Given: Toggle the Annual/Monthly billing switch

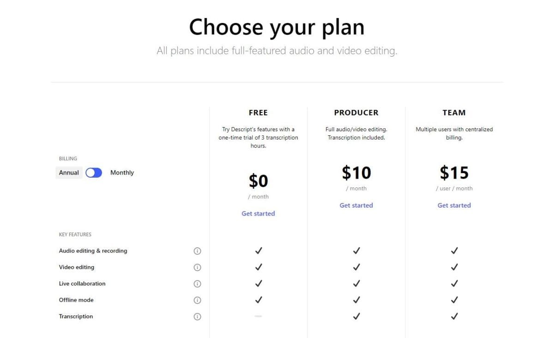Looking at the screenshot, I should tap(94, 173).
